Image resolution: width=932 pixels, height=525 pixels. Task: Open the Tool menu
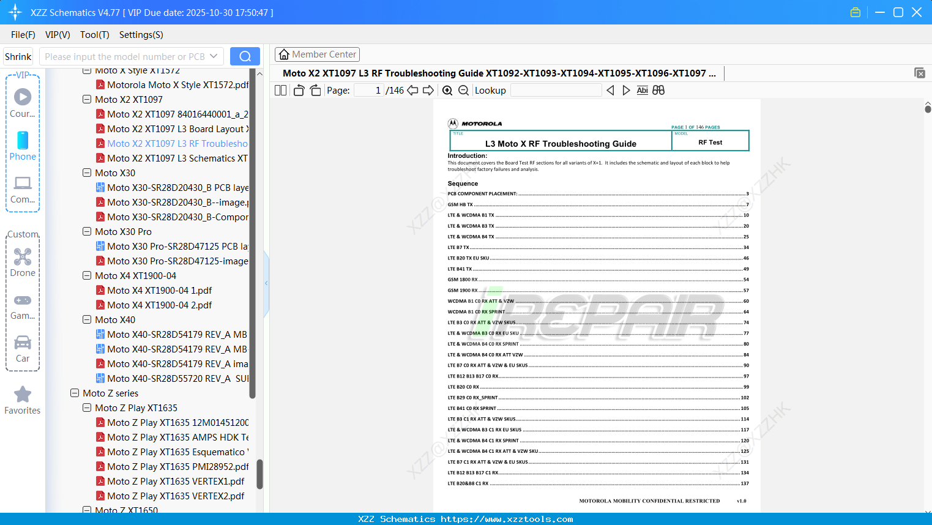point(94,35)
